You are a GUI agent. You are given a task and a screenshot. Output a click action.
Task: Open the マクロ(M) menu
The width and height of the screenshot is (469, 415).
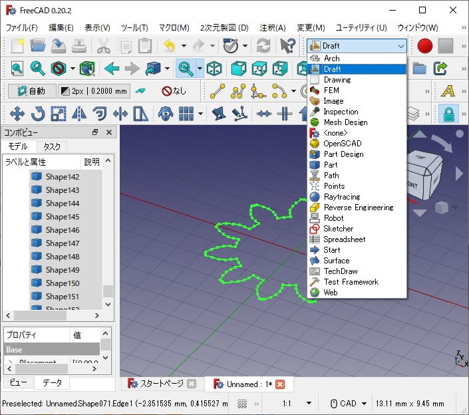pos(174,28)
